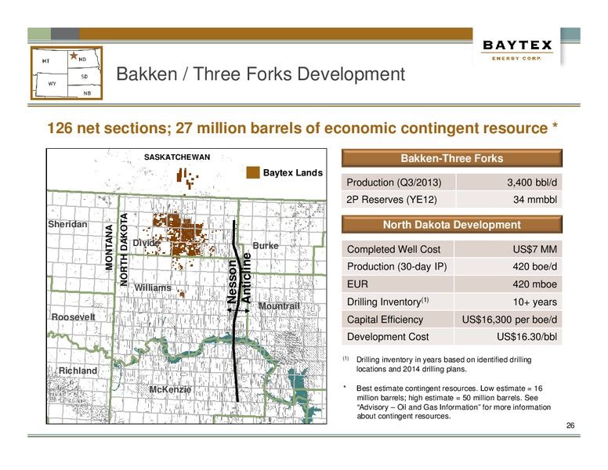Click the Roosevelt county label on map
The height and width of the screenshot is (470, 608).
pyautogui.click(x=74, y=316)
